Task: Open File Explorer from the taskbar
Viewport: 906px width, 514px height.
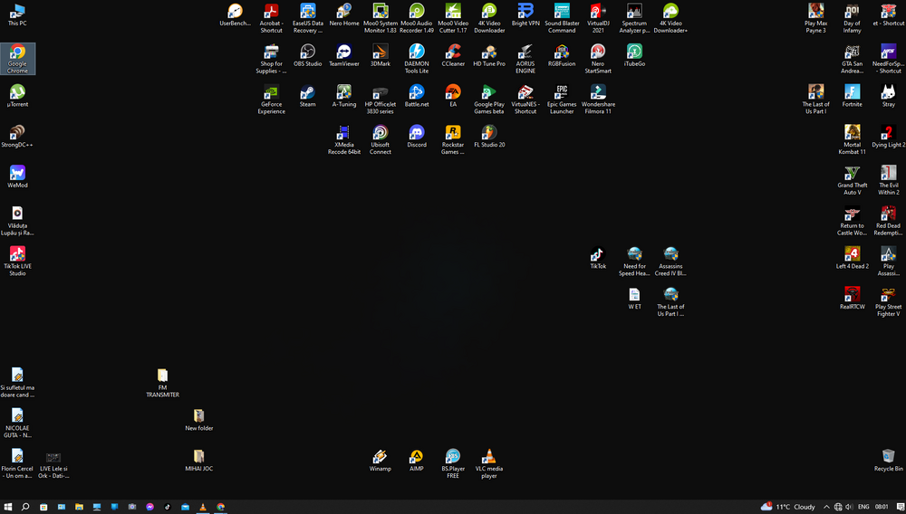Action: tap(79, 507)
